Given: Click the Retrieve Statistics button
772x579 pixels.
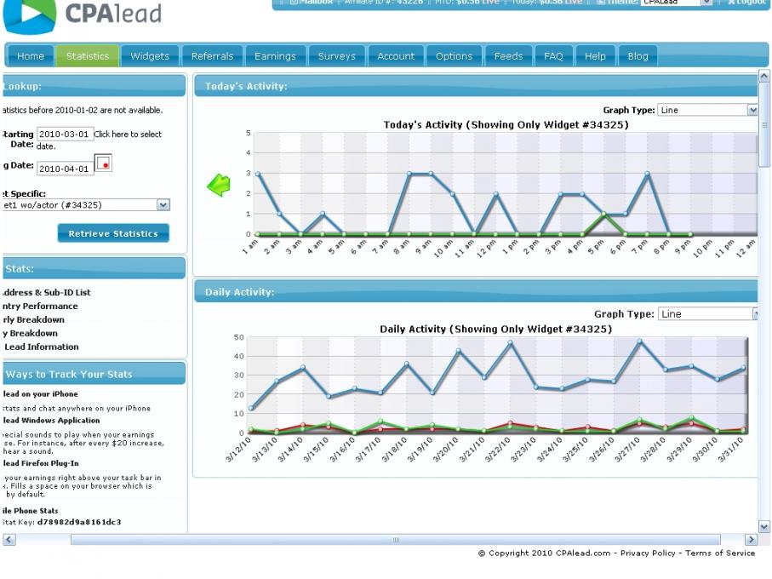Looking at the screenshot, I should pyautogui.click(x=113, y=233).
